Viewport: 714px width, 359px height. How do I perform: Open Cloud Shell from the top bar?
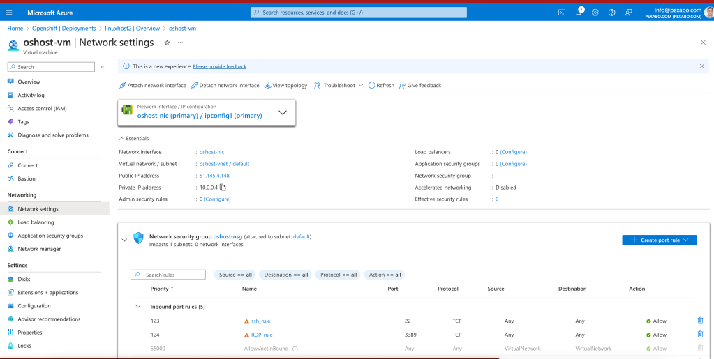point(562,13)
